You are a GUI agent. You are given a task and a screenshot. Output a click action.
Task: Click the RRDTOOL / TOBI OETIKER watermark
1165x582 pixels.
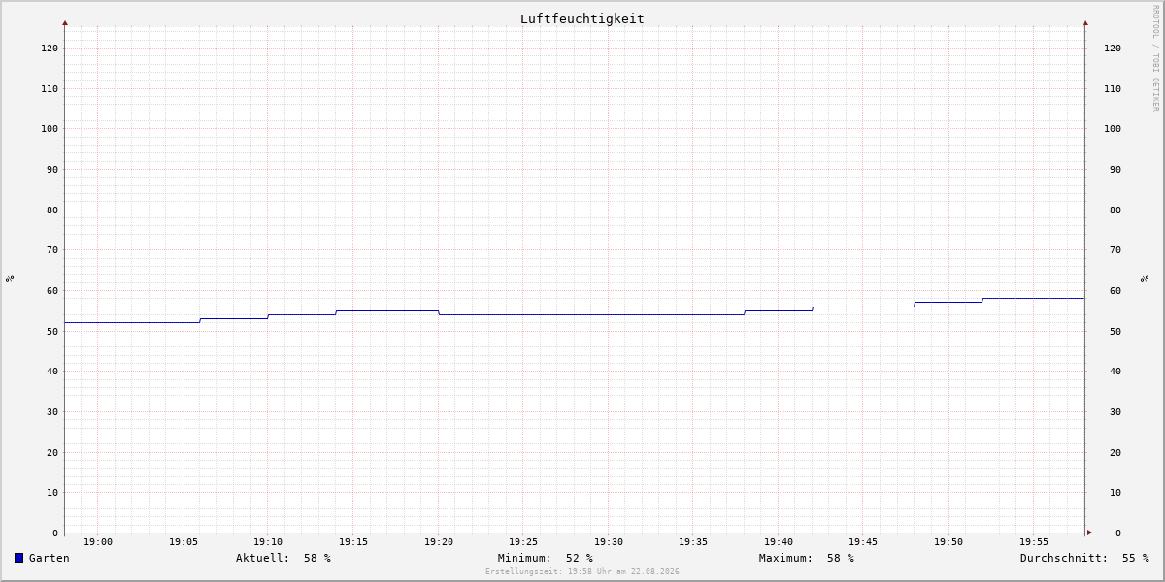pyautogui.click(x=1155, y=58)
